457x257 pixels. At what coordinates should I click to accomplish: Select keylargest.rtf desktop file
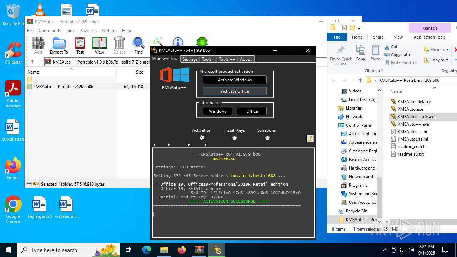click(40, 207)
